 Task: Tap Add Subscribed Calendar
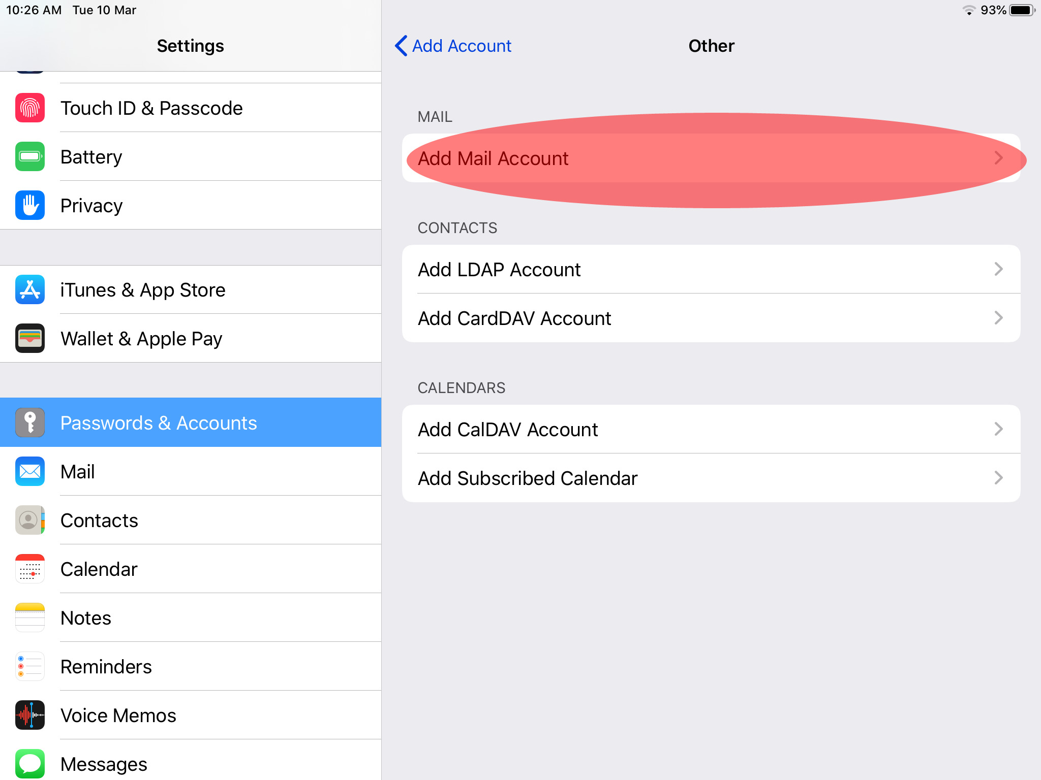click(x=711, y=478)
